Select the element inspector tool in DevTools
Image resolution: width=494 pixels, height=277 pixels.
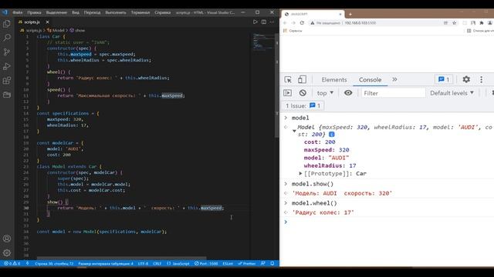point(288,79)
